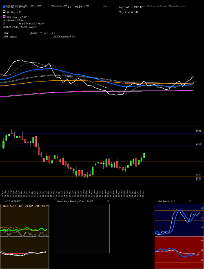
Task: Click the 'MACD: 18.18, 17.93, 0.25 D' line
Action: point(20,27)
